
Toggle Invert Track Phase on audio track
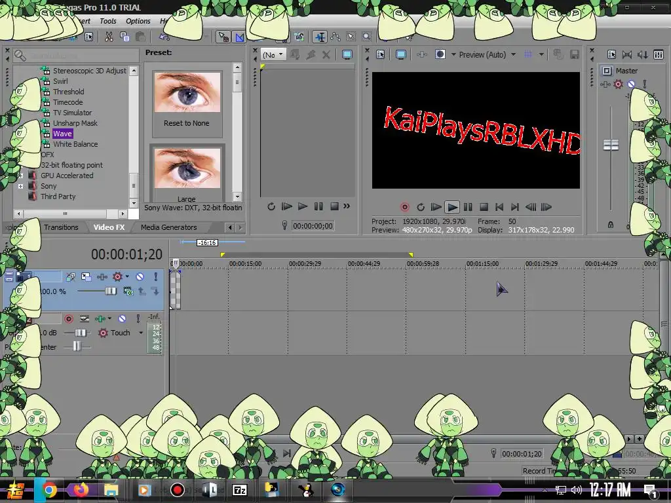click(85, 319)
